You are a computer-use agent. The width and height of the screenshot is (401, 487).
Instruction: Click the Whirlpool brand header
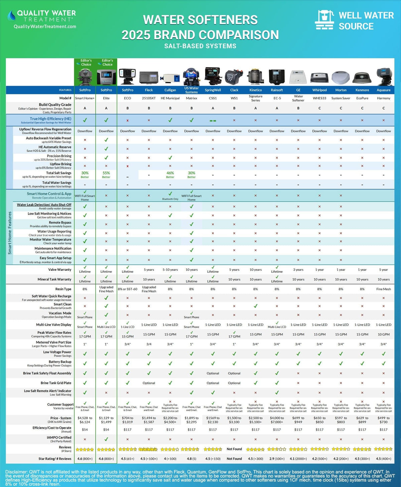click(x=319, y=90)
